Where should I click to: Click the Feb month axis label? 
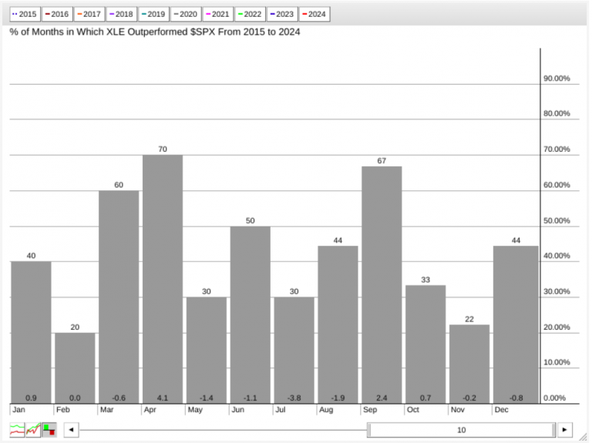click(63, 410)
